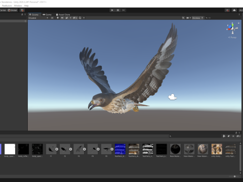Click the Scene tab more options icon
The image size is (243, 182).
(x=239, y=15)
